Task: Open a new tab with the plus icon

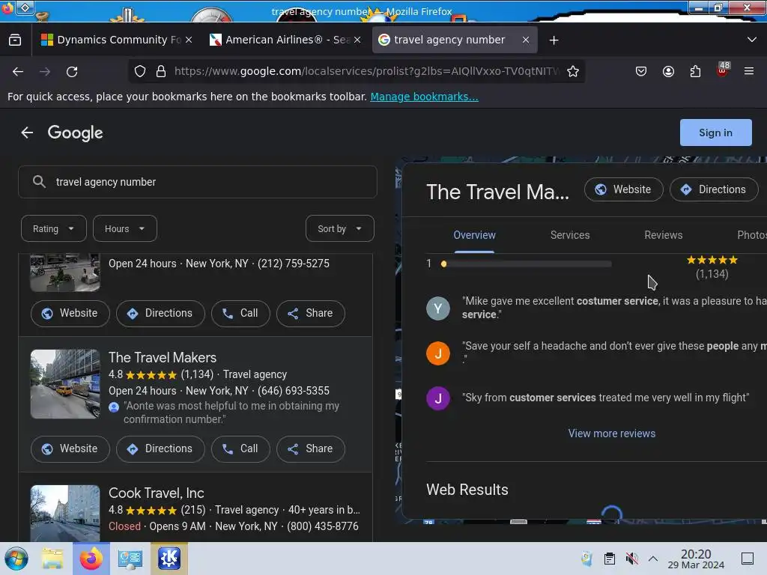Action: click(554, 40)
